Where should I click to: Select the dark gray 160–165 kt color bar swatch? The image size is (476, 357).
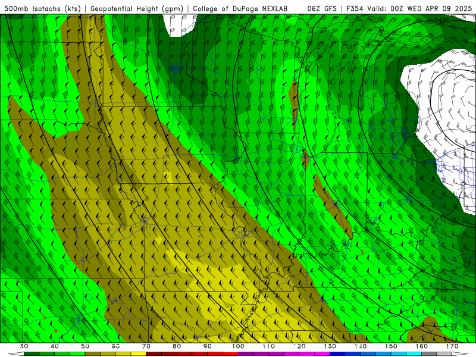coord(429,353)
